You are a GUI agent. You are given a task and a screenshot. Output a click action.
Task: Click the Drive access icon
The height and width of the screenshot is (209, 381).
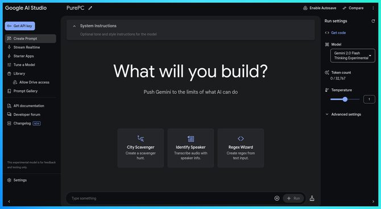pos(15,82)
